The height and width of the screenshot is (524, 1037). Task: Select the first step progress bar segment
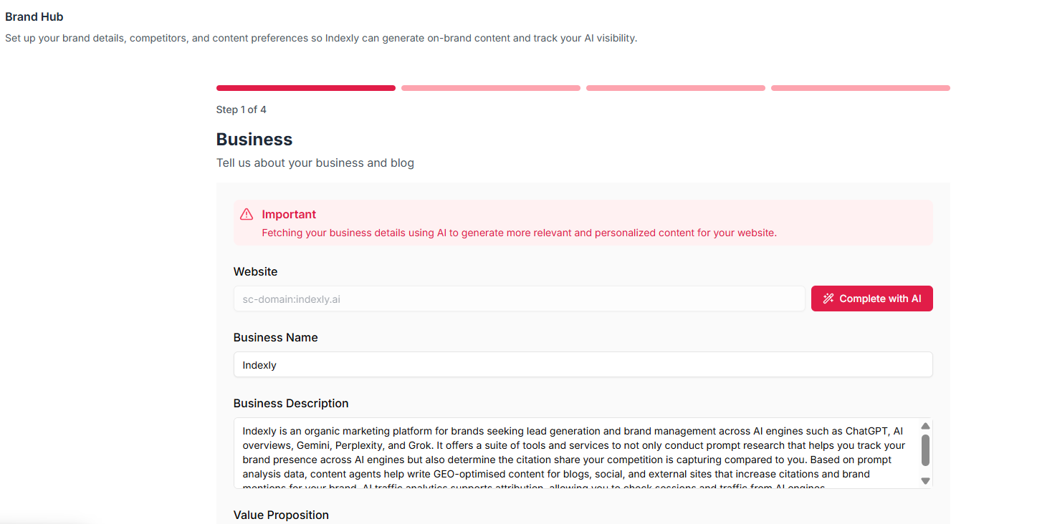click(306, 88)
